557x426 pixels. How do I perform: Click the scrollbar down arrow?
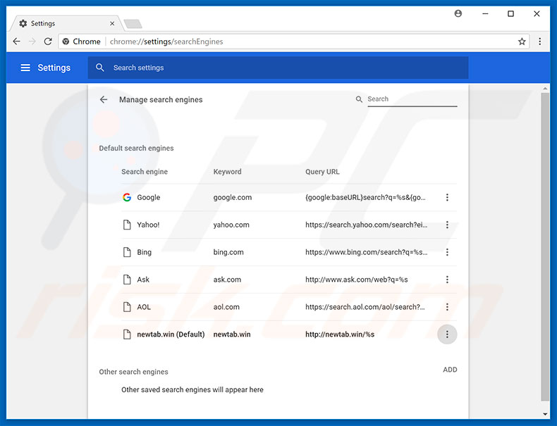pos(545,414)
